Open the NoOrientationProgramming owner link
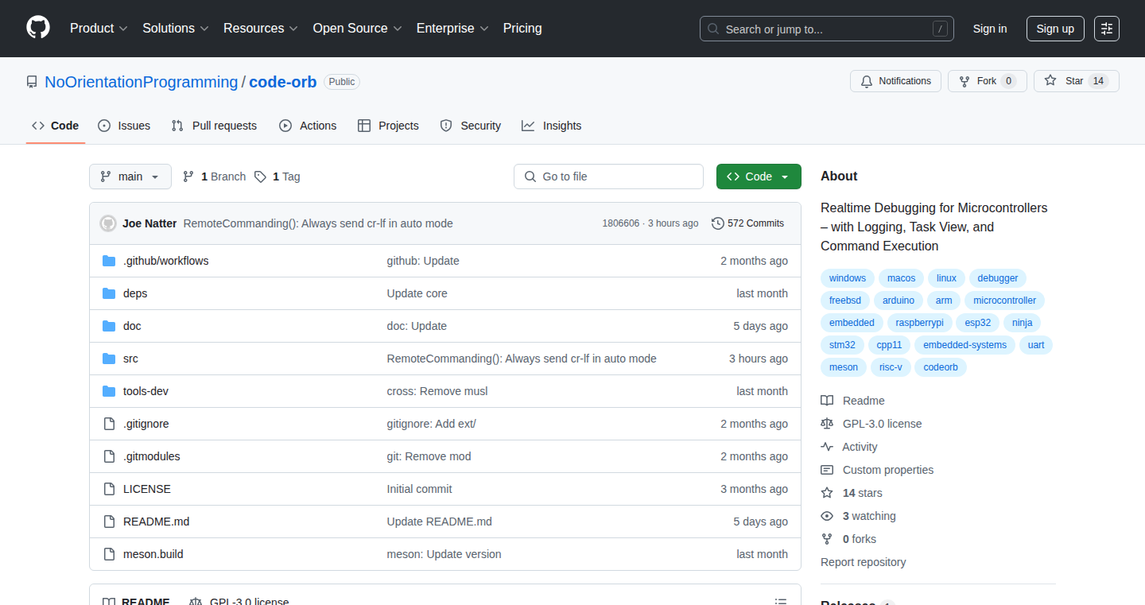 (x=142, y=82)
